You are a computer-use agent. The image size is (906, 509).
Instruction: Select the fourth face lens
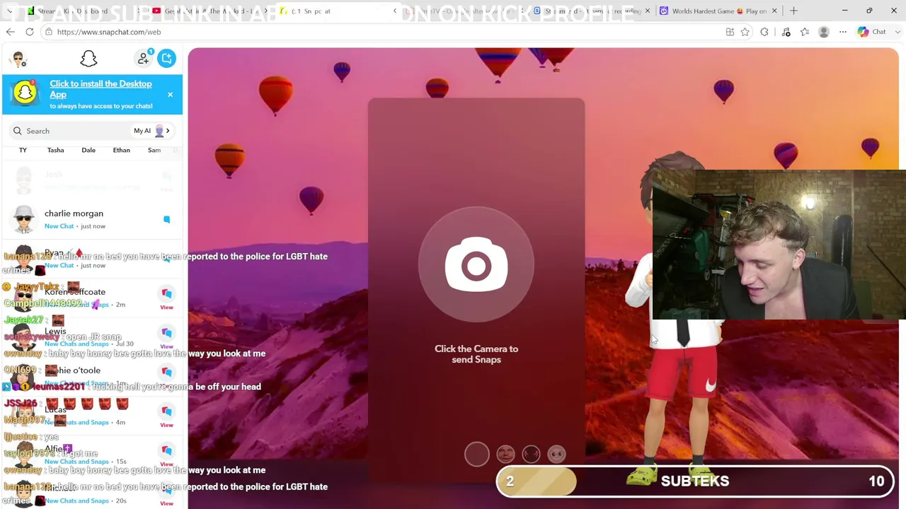[556, 454]
